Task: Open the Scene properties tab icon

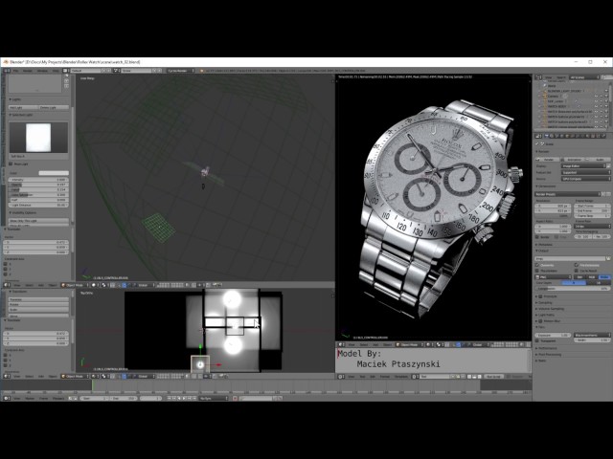Action: tap(556, 136)
